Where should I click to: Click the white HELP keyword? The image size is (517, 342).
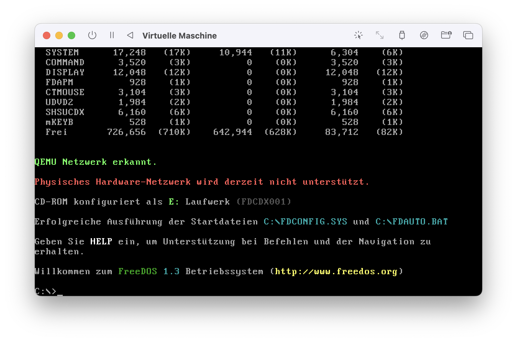point(101,242)
